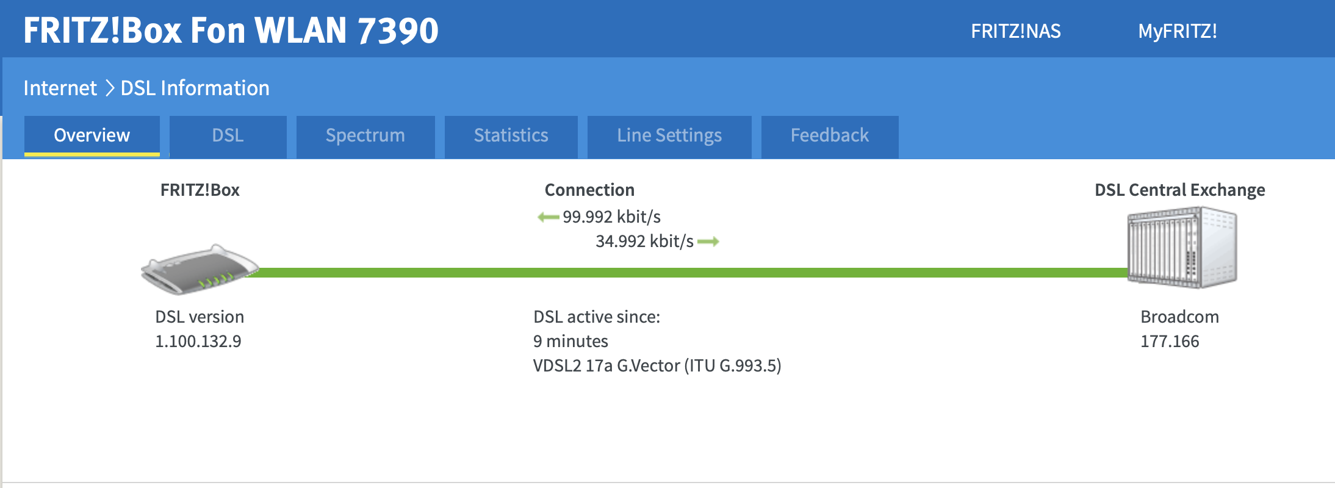Click the FRITZ!Box router icon
1335x488 pixels.
coord(200,270)
